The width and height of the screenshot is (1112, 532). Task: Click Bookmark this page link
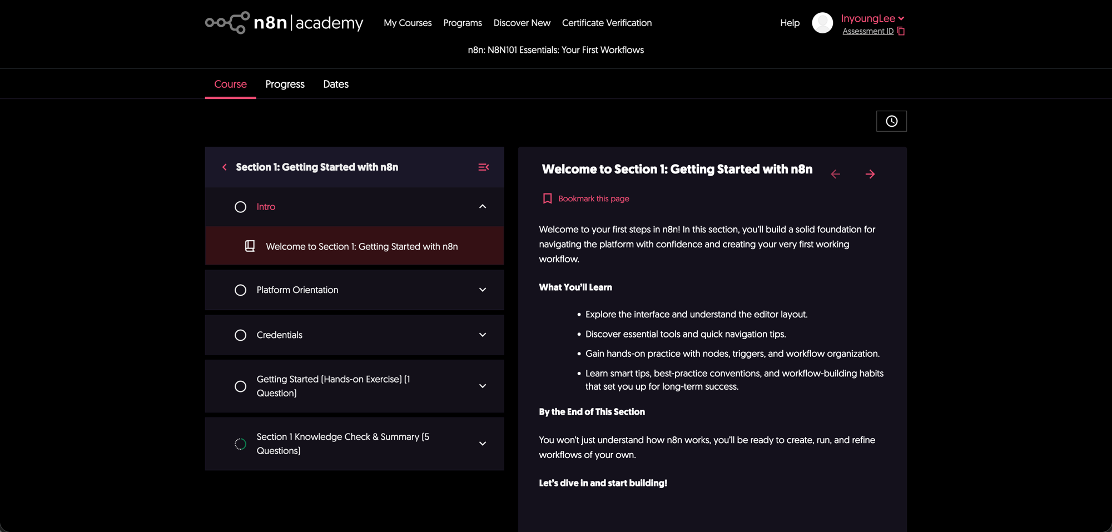pos(594,198)
